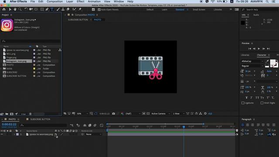Select the Hand tool

[x=15, y=10]
